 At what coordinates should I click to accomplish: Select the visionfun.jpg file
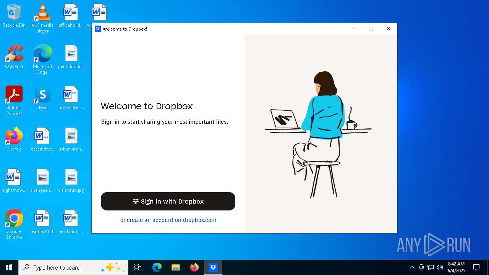click(71, 181)
